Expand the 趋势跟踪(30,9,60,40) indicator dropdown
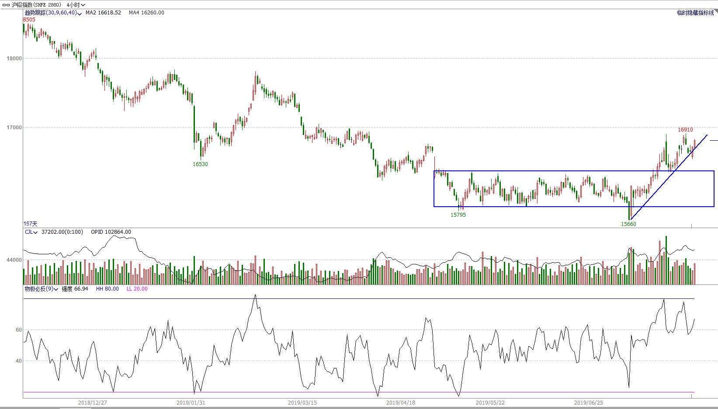Screen dimensions: 718x409 click(x=79, y=13)
